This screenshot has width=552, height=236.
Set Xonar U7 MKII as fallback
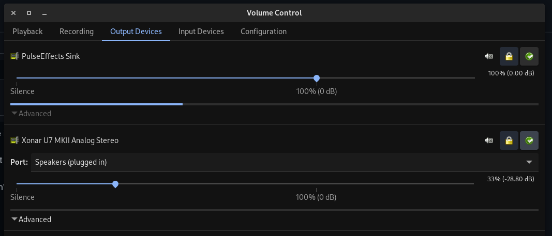coord(529,140)
